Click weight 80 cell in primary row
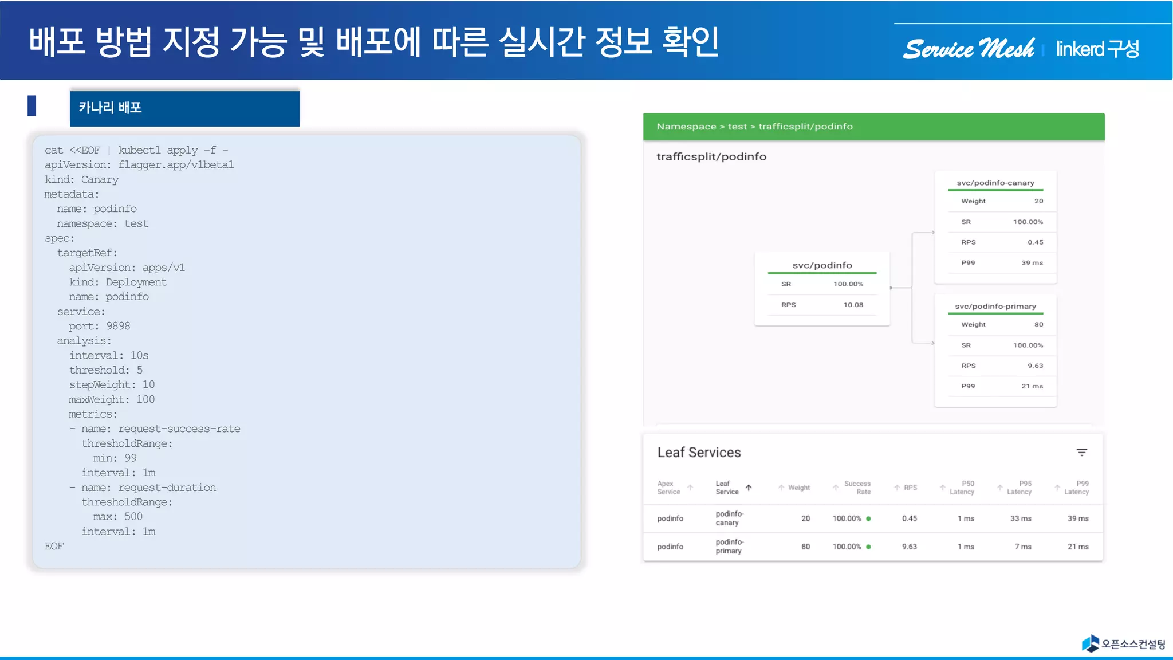The height and width of the screenshot is (660, 1173). pos(805,547)
